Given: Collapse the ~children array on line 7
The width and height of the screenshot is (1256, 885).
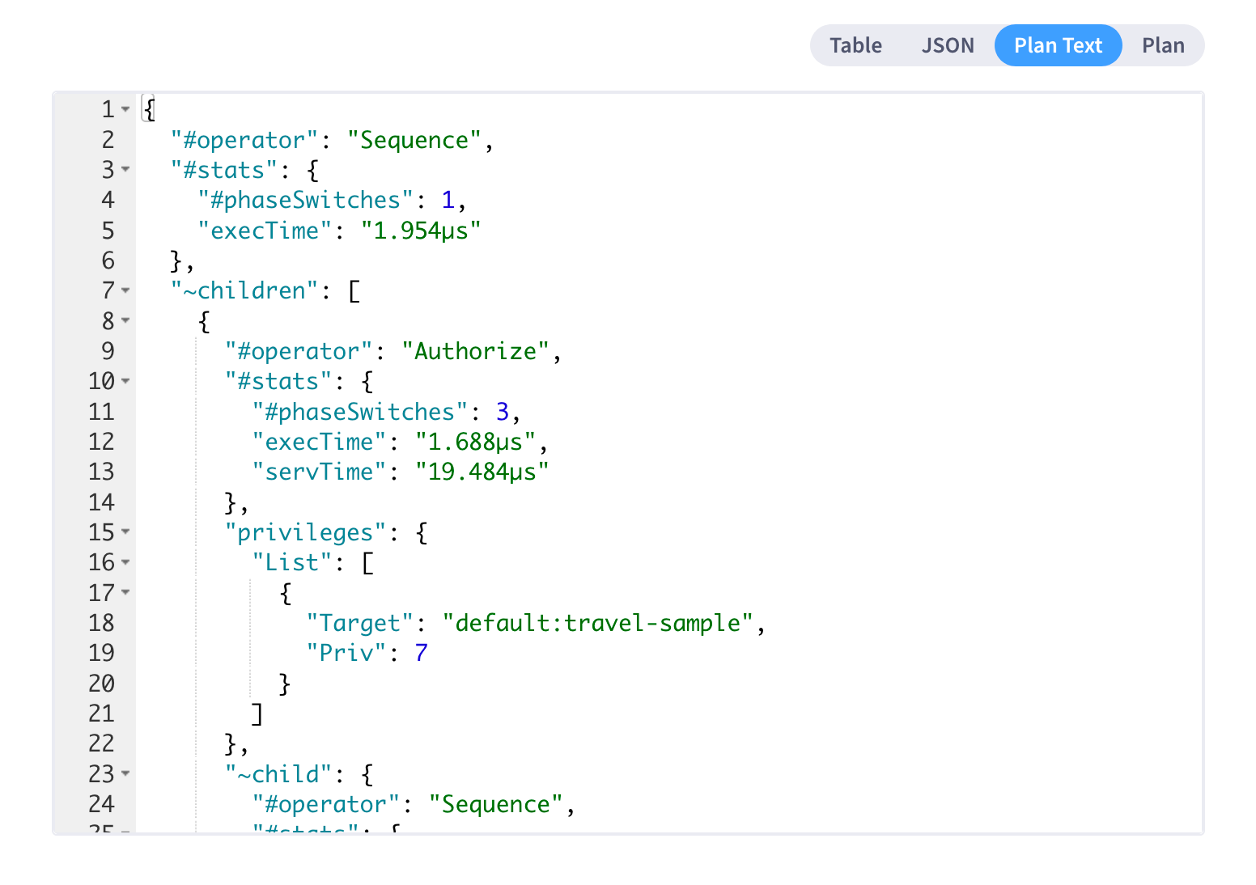Looking at the screenshot, I should [x=125, y=290].
